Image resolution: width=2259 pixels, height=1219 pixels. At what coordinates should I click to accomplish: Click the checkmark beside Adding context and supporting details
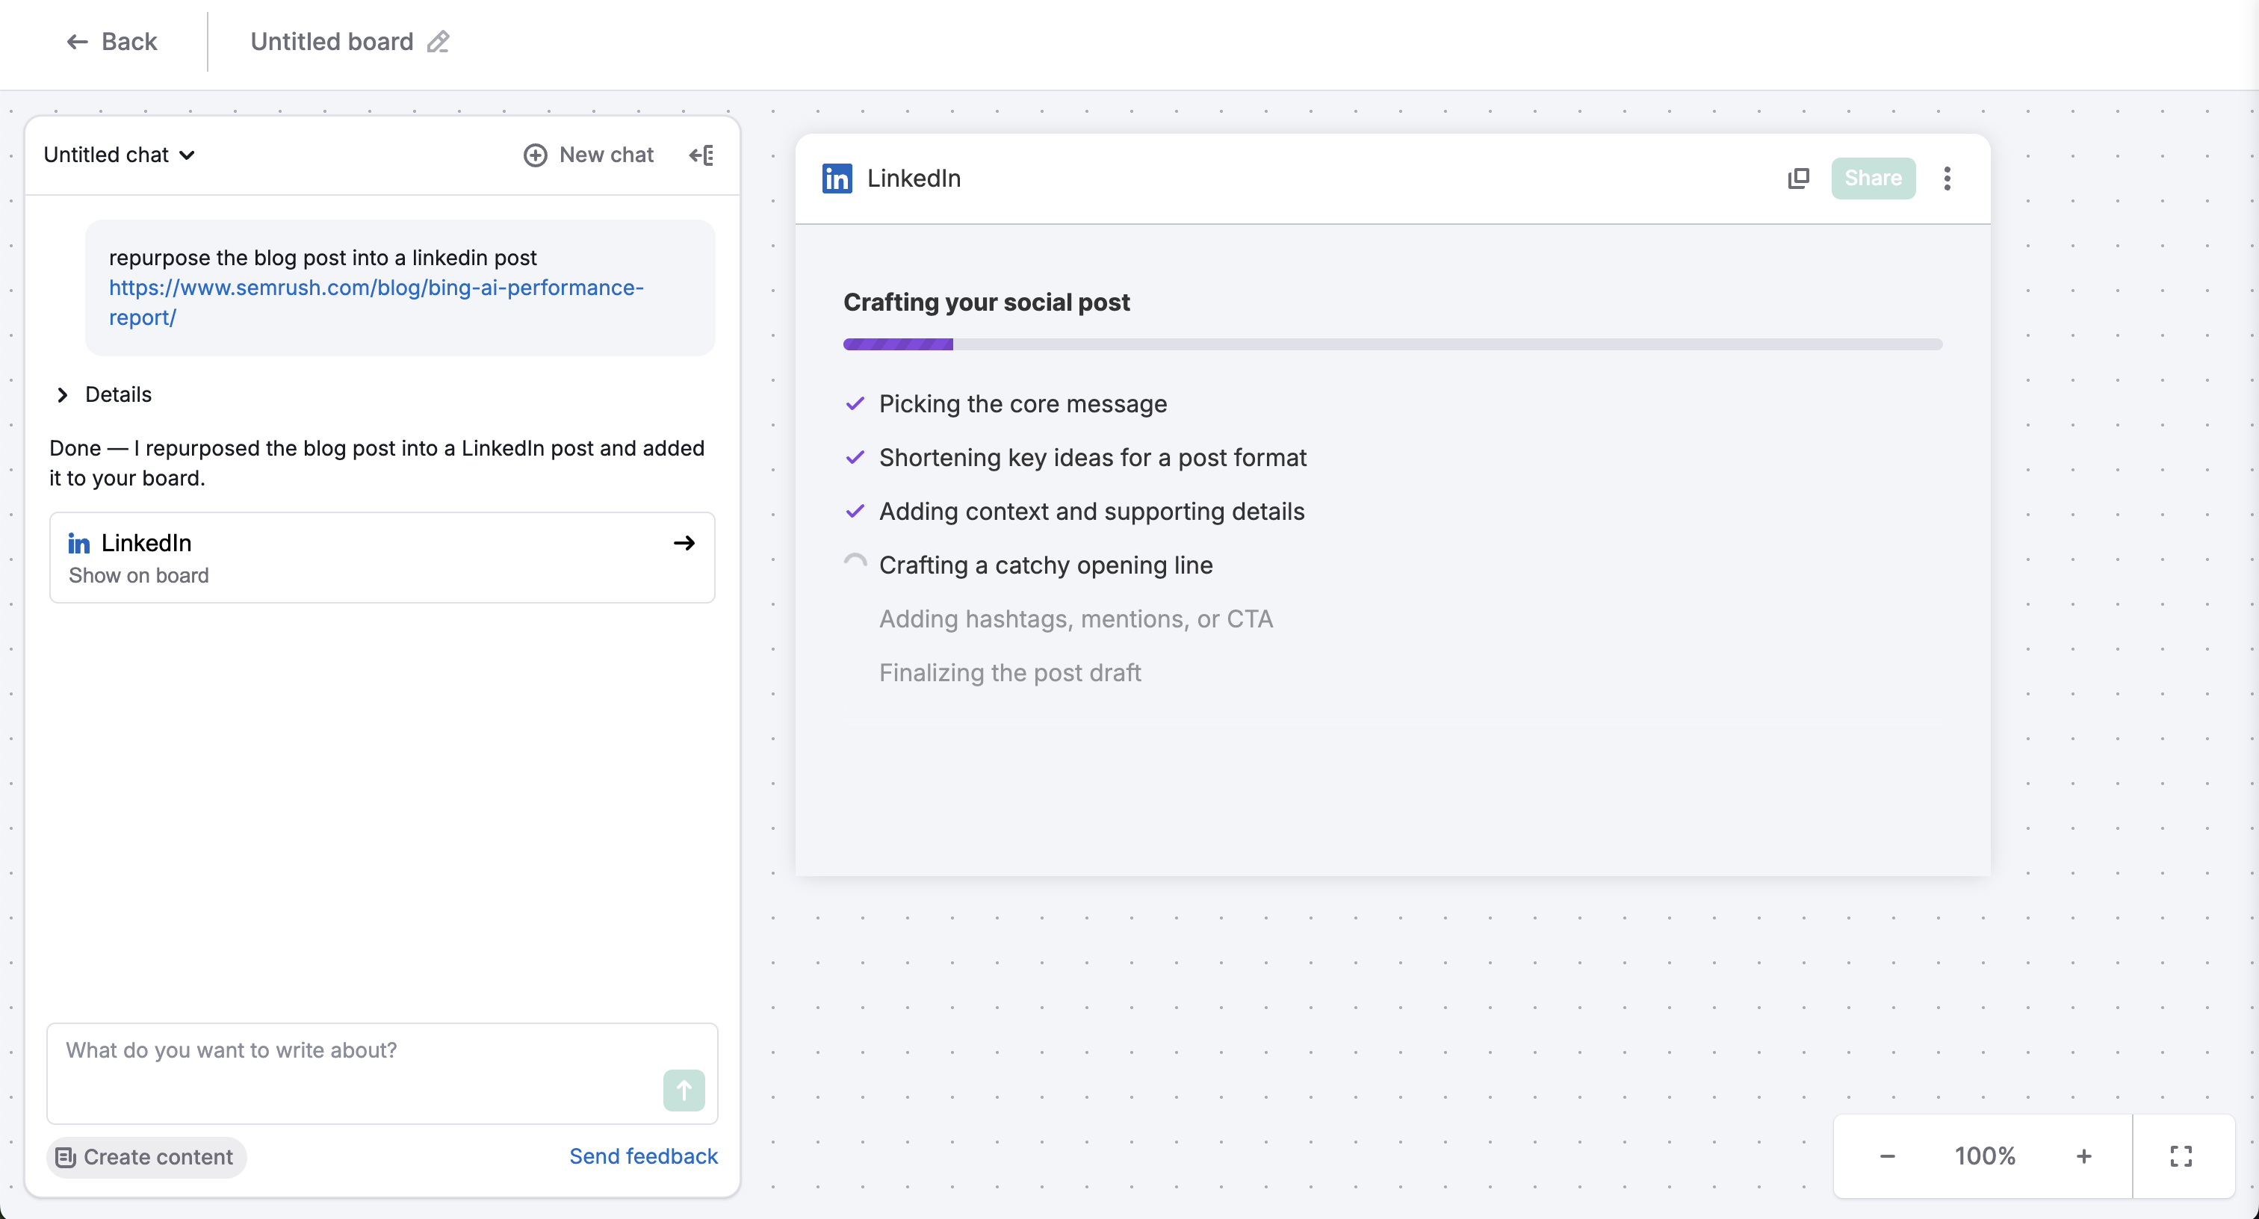pos(855,512)
